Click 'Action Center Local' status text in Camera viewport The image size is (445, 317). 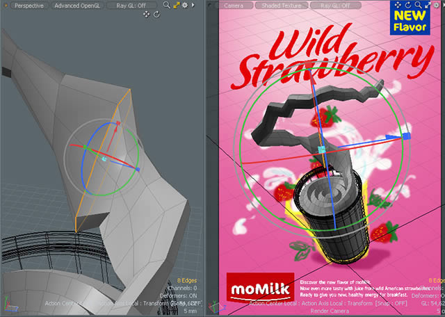tap(275, 303)
